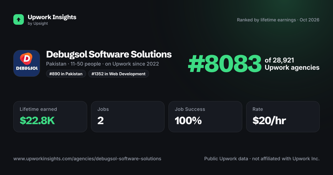
Task: Click the green Upwork Insights arrow logo
Action: [x=19, y=19]
